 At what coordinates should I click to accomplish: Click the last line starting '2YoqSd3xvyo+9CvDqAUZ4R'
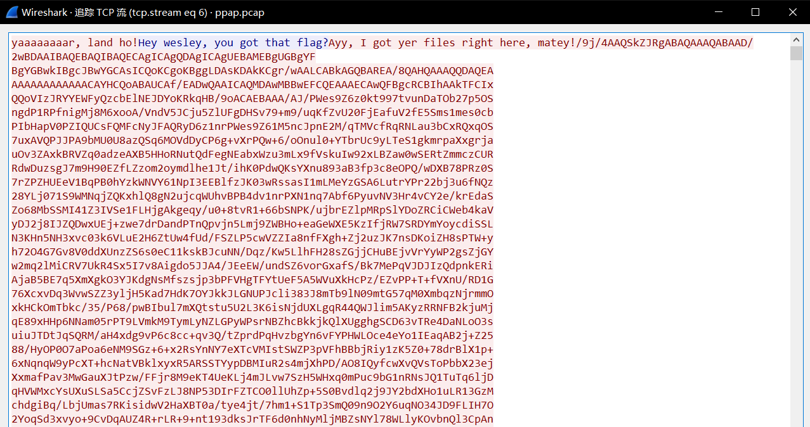pos(252,419)
